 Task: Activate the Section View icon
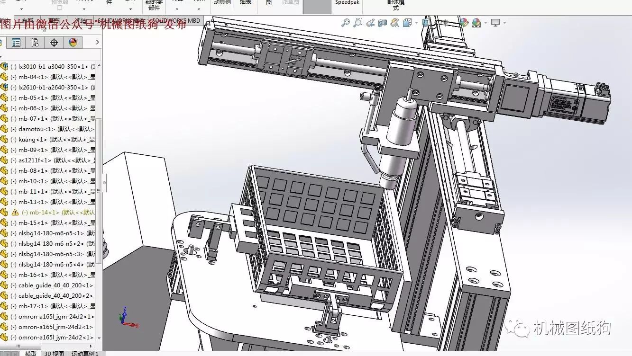[383, 22]
